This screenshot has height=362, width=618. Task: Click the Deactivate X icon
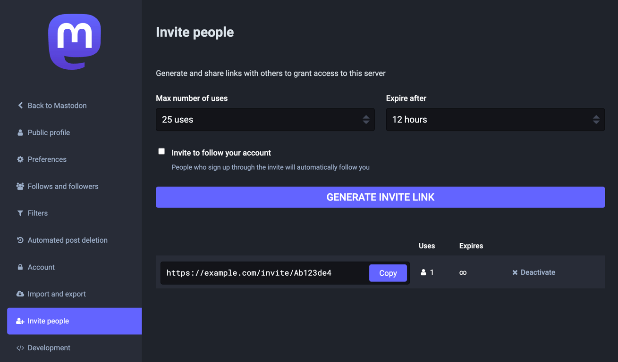[515, 272]
